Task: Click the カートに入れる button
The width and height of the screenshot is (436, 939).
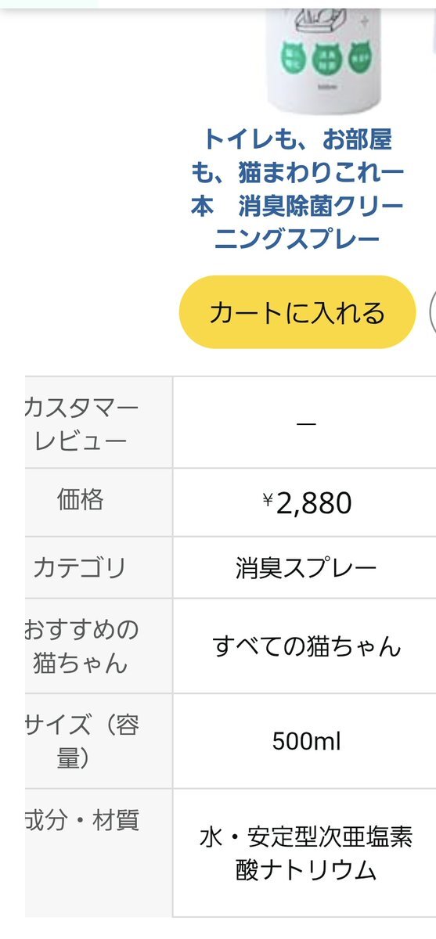Action: pyautogui.click(x=297, y=312)
